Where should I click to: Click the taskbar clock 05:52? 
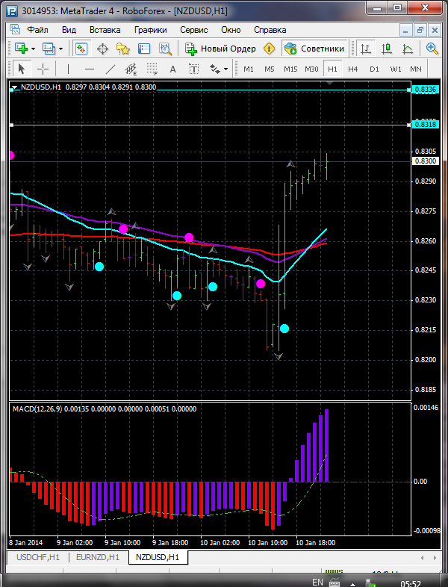411,583
